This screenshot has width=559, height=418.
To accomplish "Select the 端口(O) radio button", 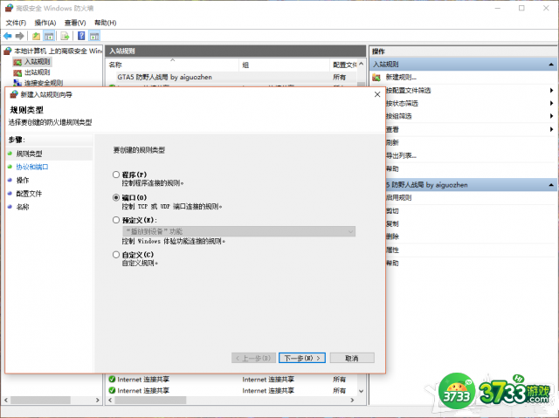I will coord(116,197).
